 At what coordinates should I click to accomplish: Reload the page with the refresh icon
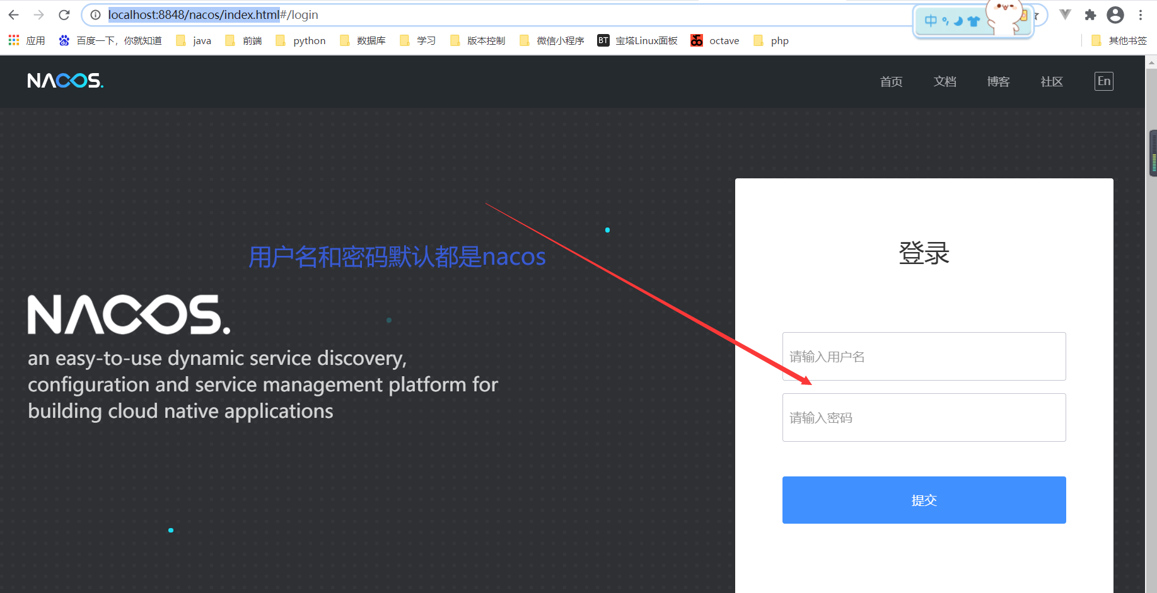(x=64, y=14)
